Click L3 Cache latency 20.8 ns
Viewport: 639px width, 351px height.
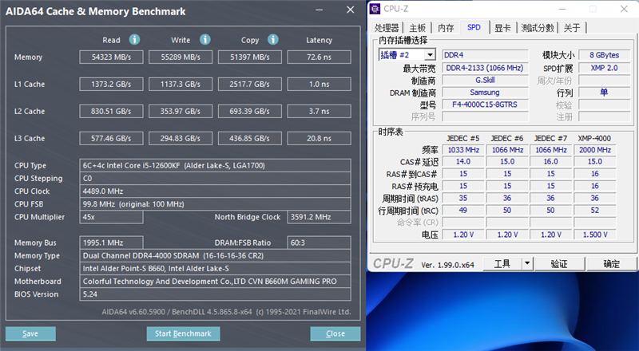click(x=319, y=139)
